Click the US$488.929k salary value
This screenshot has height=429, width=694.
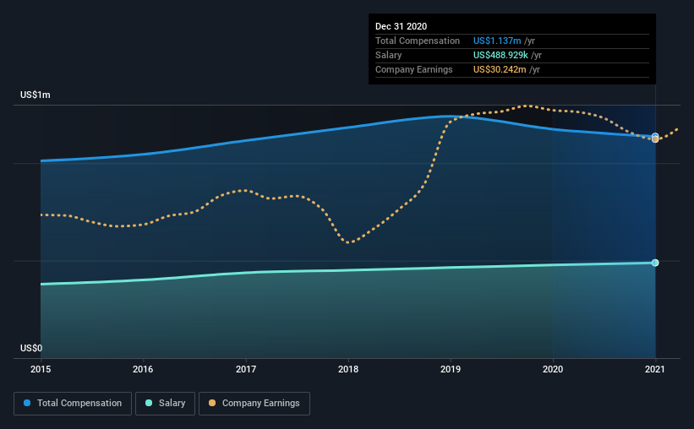tap(500, 55)
